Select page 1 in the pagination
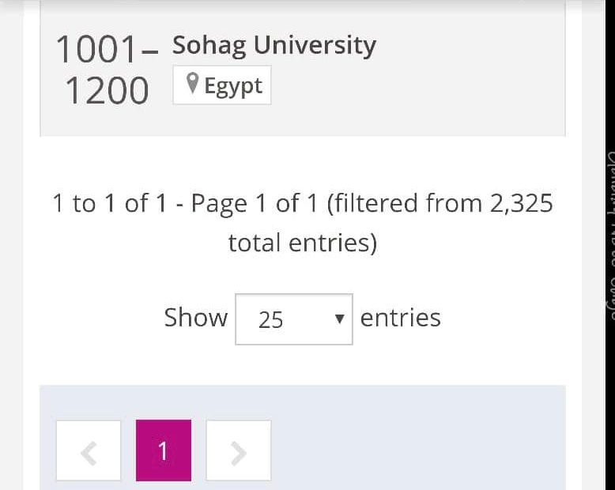Screen dimensions: 615x490 tap(163, 451)
